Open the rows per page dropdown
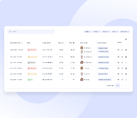This screenshot has width=137, height=118. point(117,85)
